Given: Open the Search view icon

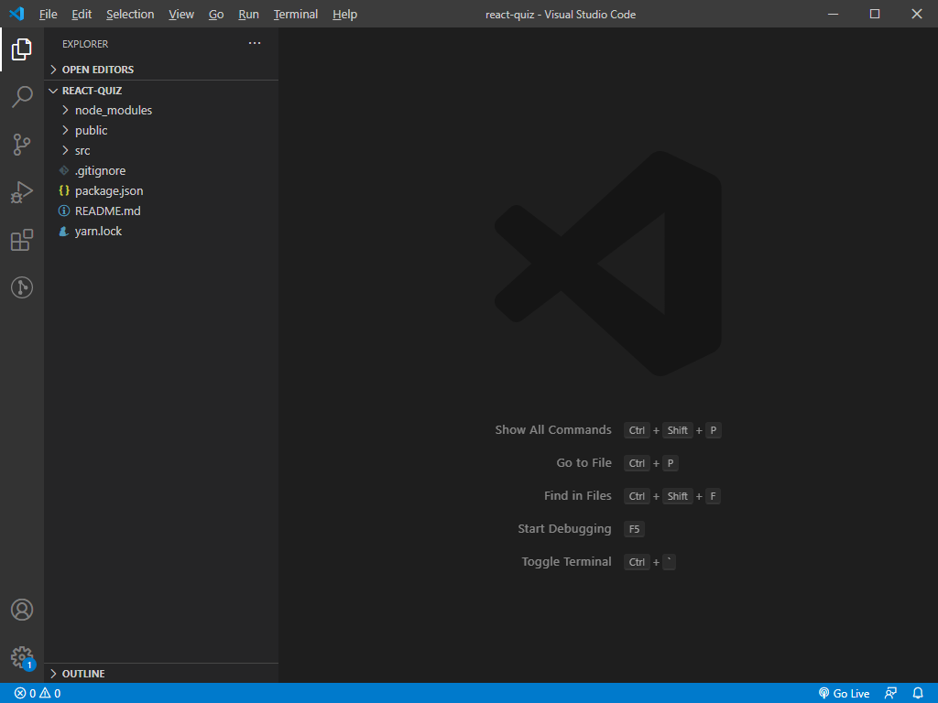Looking at the screenshot, I should coord(22,96).
